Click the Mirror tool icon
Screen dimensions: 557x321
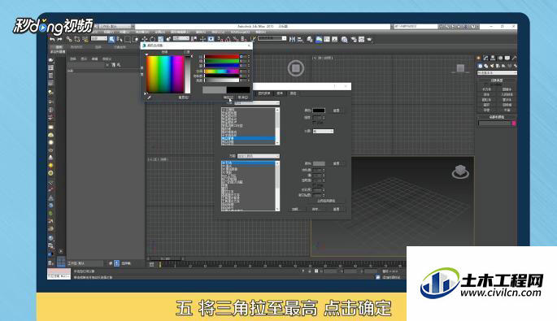click(x=292, y=39)
